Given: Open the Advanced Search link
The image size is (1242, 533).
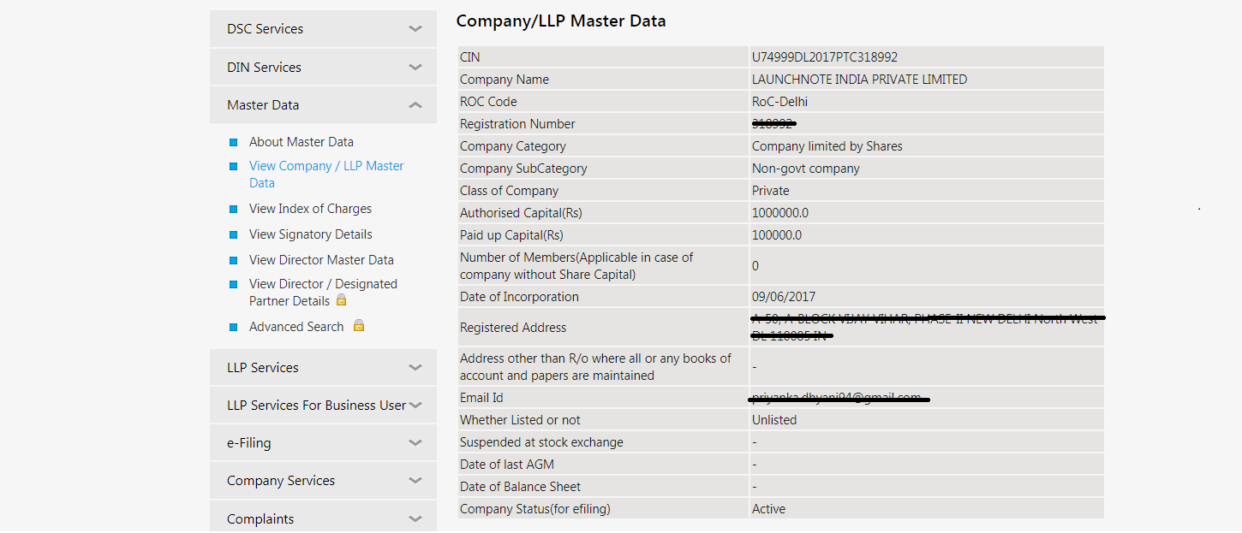Looking at the screenshot, I should pyautogui.click(x=296, y=327).
